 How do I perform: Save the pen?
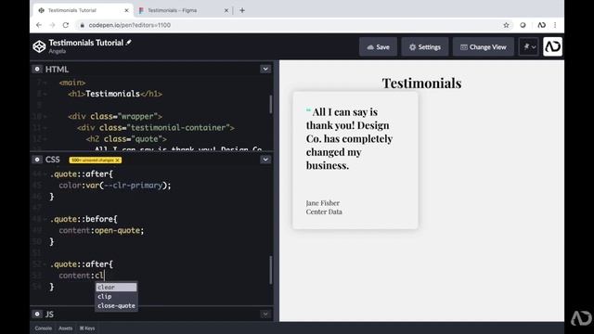pos(378,47)
